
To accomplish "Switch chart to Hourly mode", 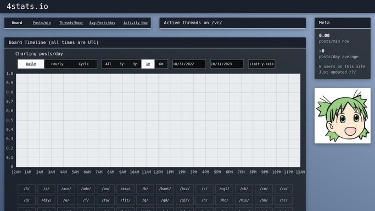I will tap(57, 64).
